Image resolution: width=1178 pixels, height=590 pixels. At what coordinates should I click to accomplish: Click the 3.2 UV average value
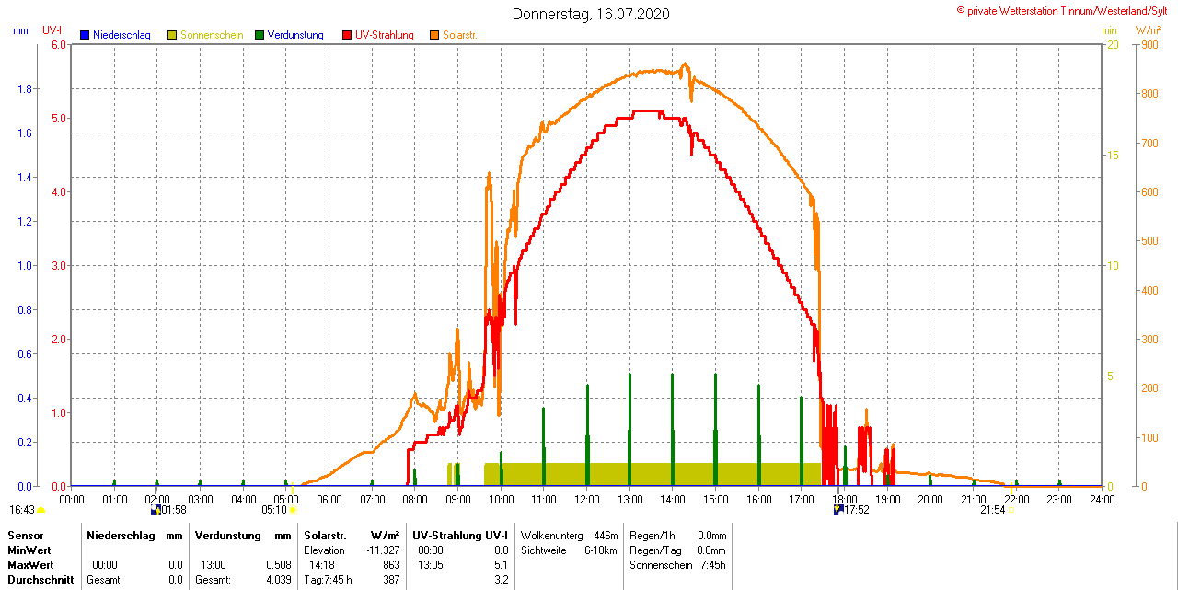tap(501, 580)
